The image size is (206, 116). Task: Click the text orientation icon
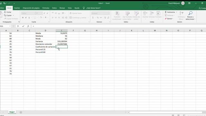pos(63,13)
